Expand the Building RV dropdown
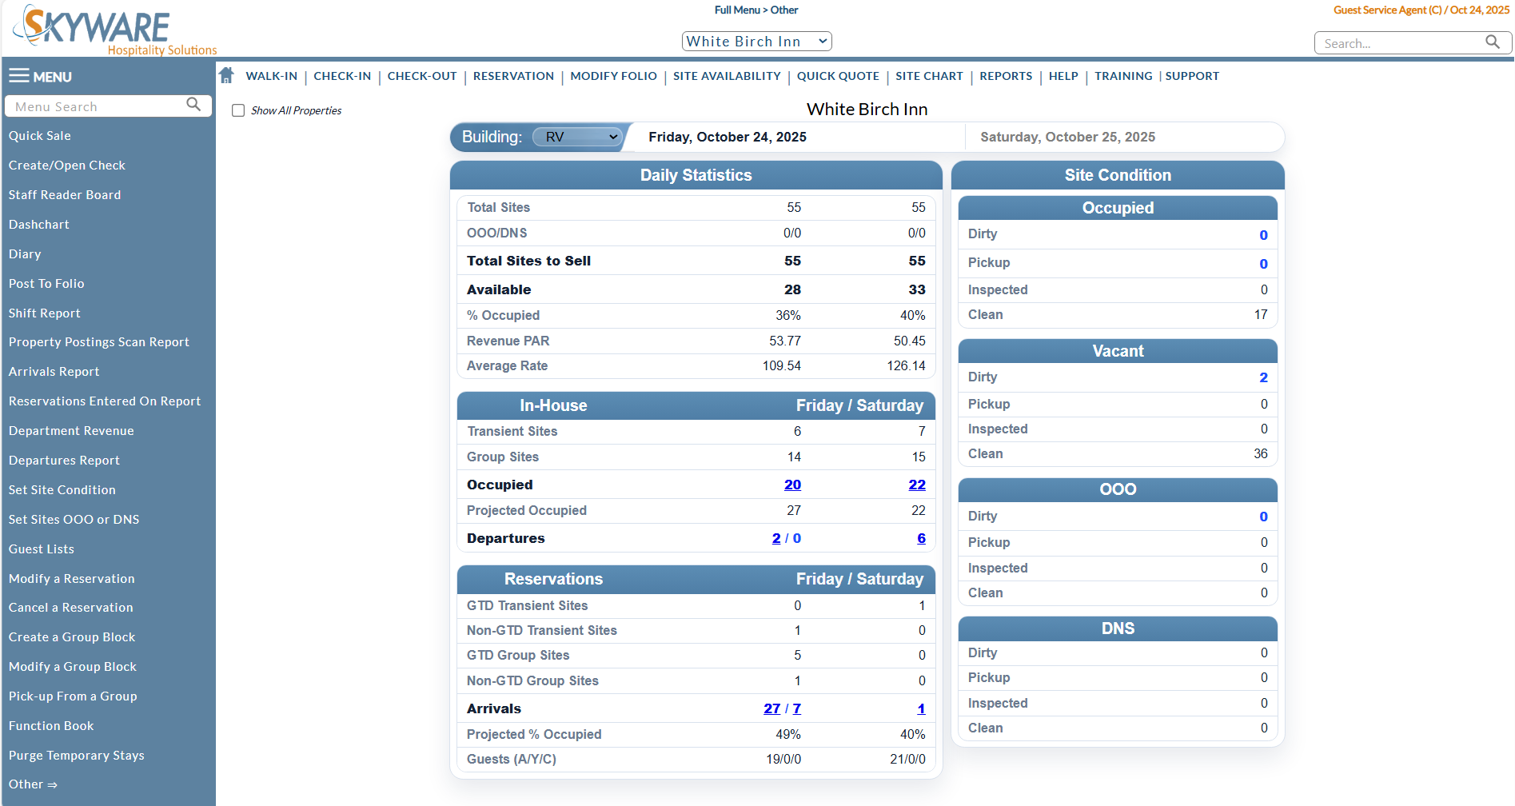Image resolution: width=1515 pixels, height=806 pixels. (x=576, y=137)
